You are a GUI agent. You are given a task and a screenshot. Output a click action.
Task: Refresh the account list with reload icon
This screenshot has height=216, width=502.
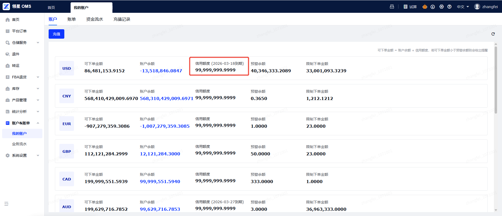coord(493,34)
